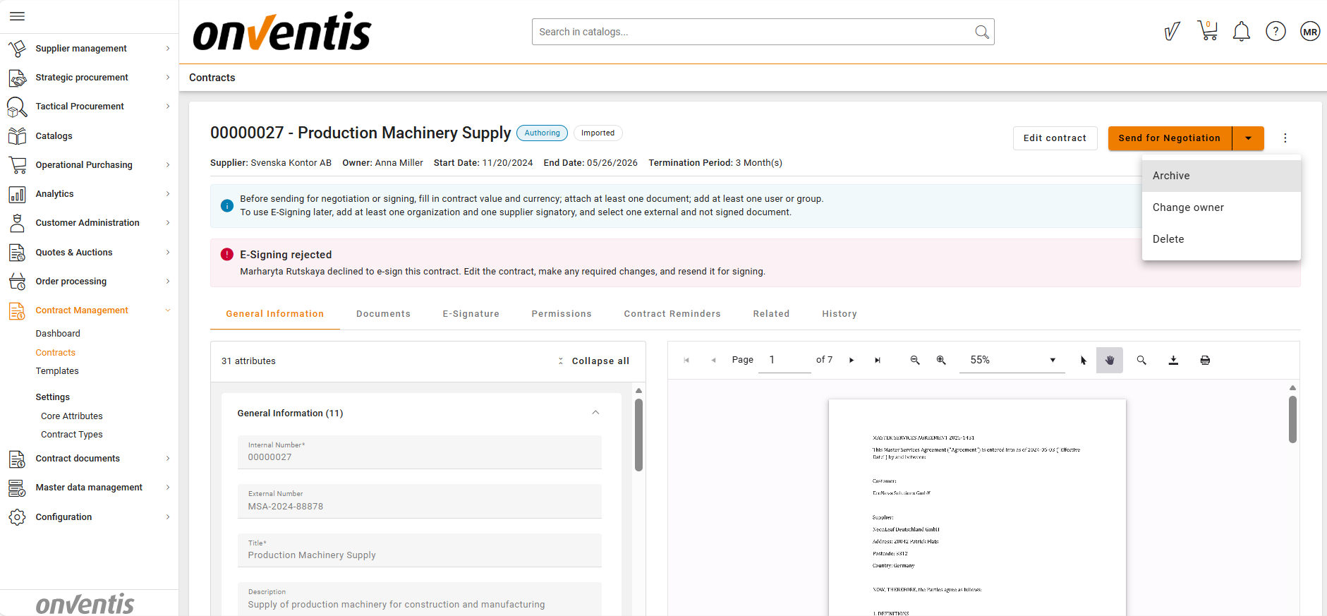Screen dimensions: 1327x616
Task: Switch to the pointer selection tool
Action: coord(1084,361)
